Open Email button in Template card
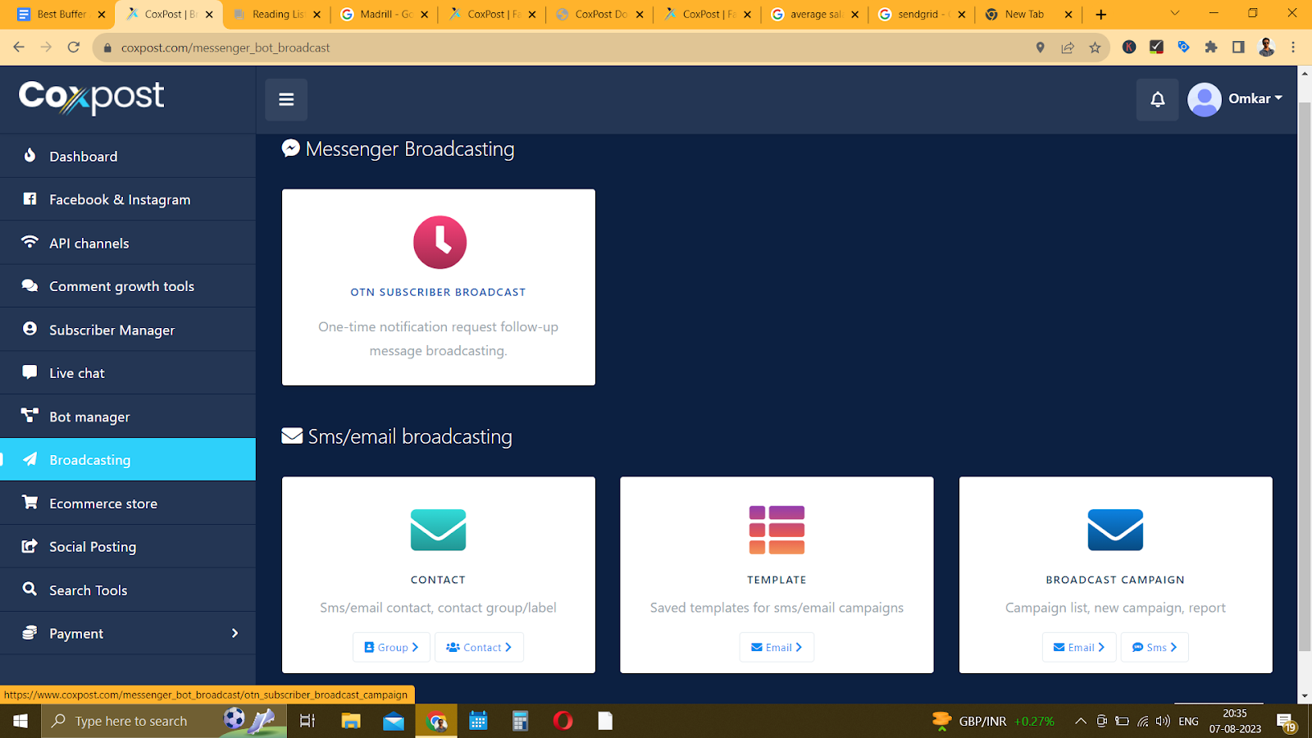The height and width of the screenshot is (738, 1312). pos(777,647)
